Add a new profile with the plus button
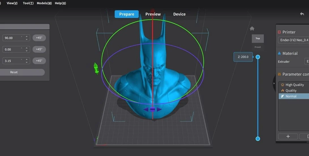Screen dimensions: 309x156 [288, 137]
